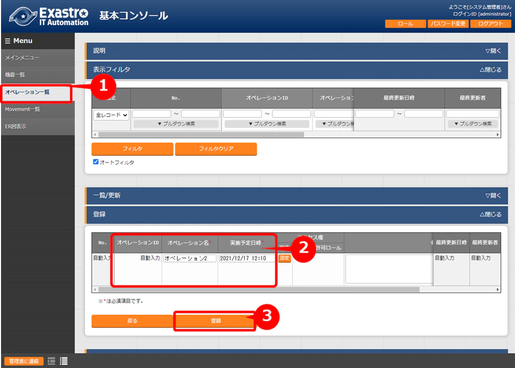Viewport: 515px width, 368px height.
Task: Click the ログアウト button
Action: pos(490,23)
